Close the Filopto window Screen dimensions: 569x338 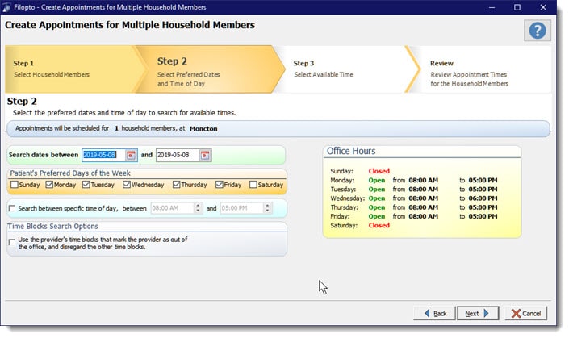click(543, 7)
